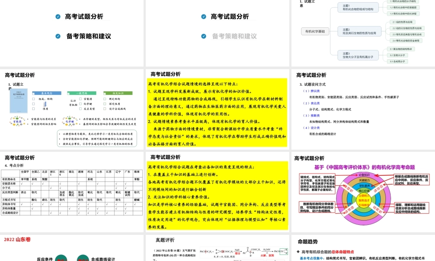Click blue check icon beside greyed-out 备考策略和建议
The image size is (435, 261).
[x=204, y=36]
